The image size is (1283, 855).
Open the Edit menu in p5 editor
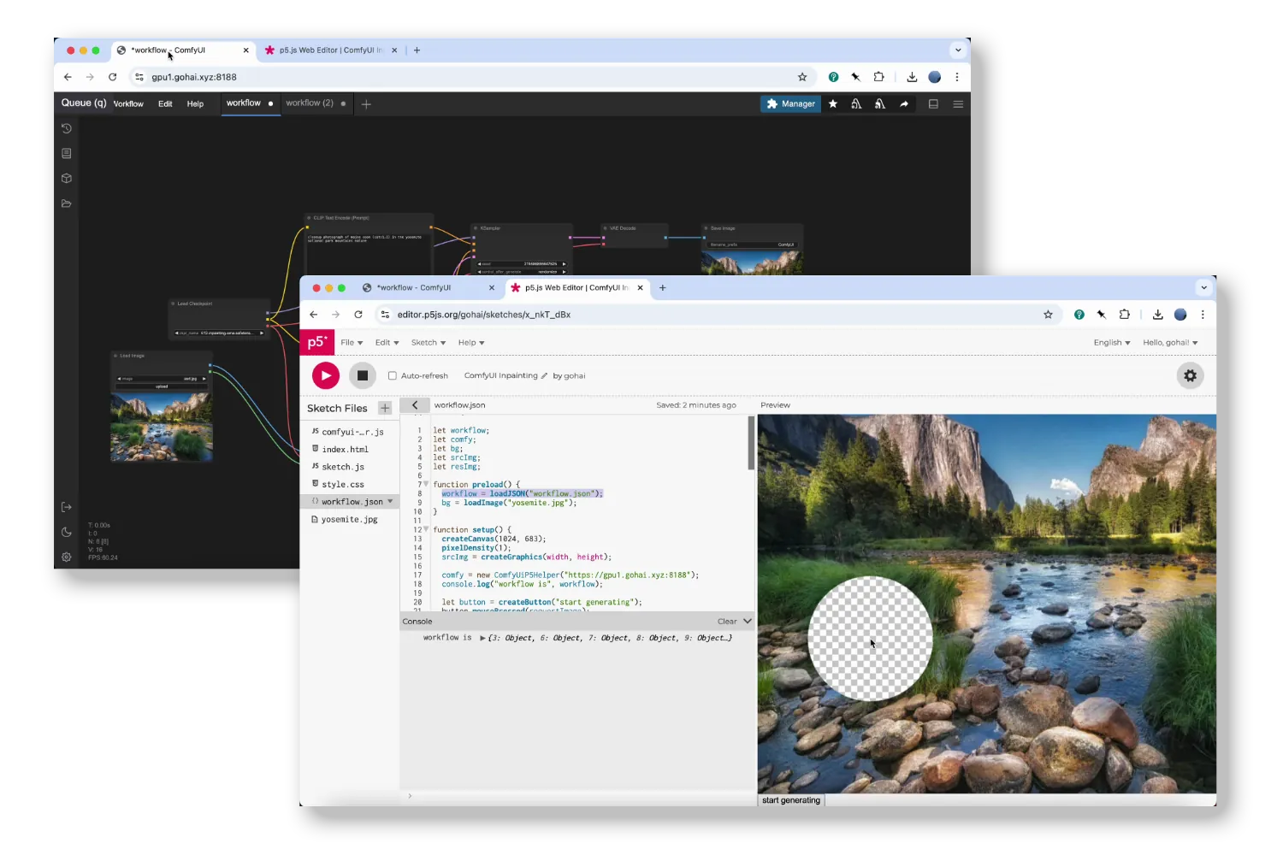[x=387, y=342]
